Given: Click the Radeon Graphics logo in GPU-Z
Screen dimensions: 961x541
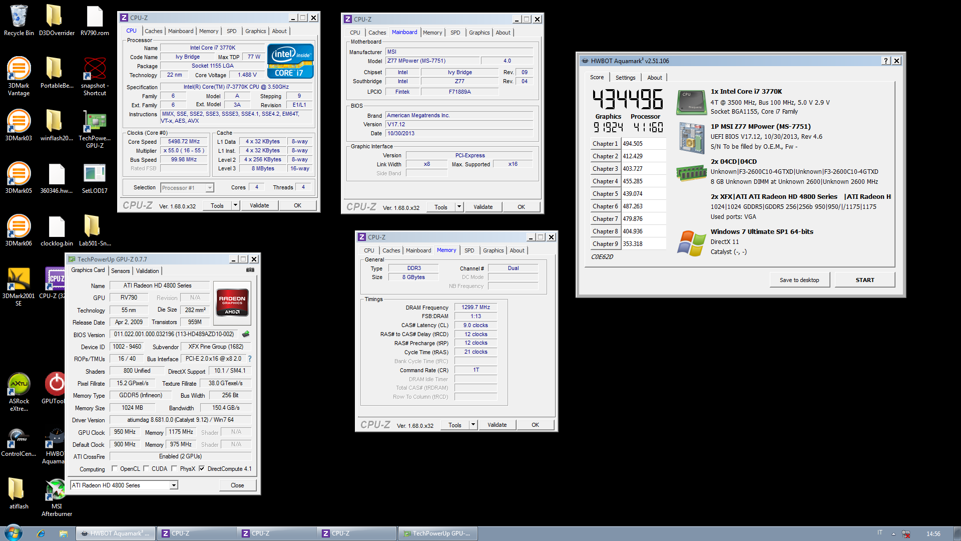Looking at the screenshot, I should click(x=232, y=302).
